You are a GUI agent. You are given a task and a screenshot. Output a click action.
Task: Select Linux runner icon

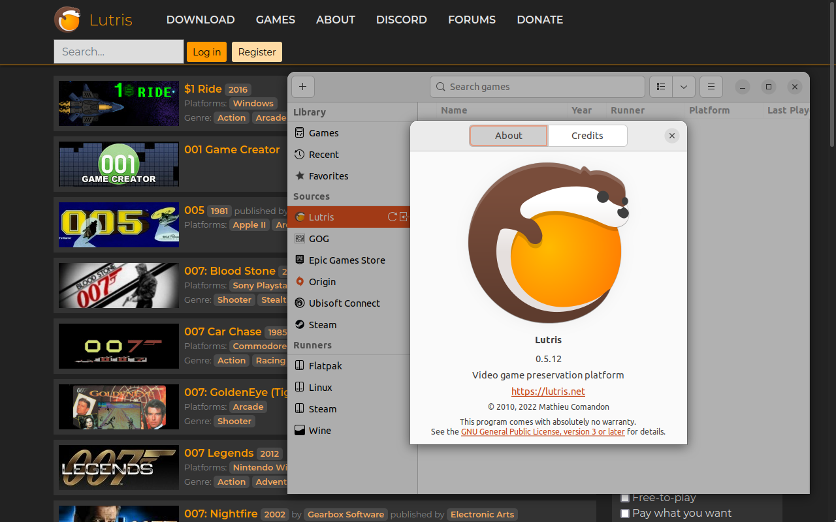300,388
